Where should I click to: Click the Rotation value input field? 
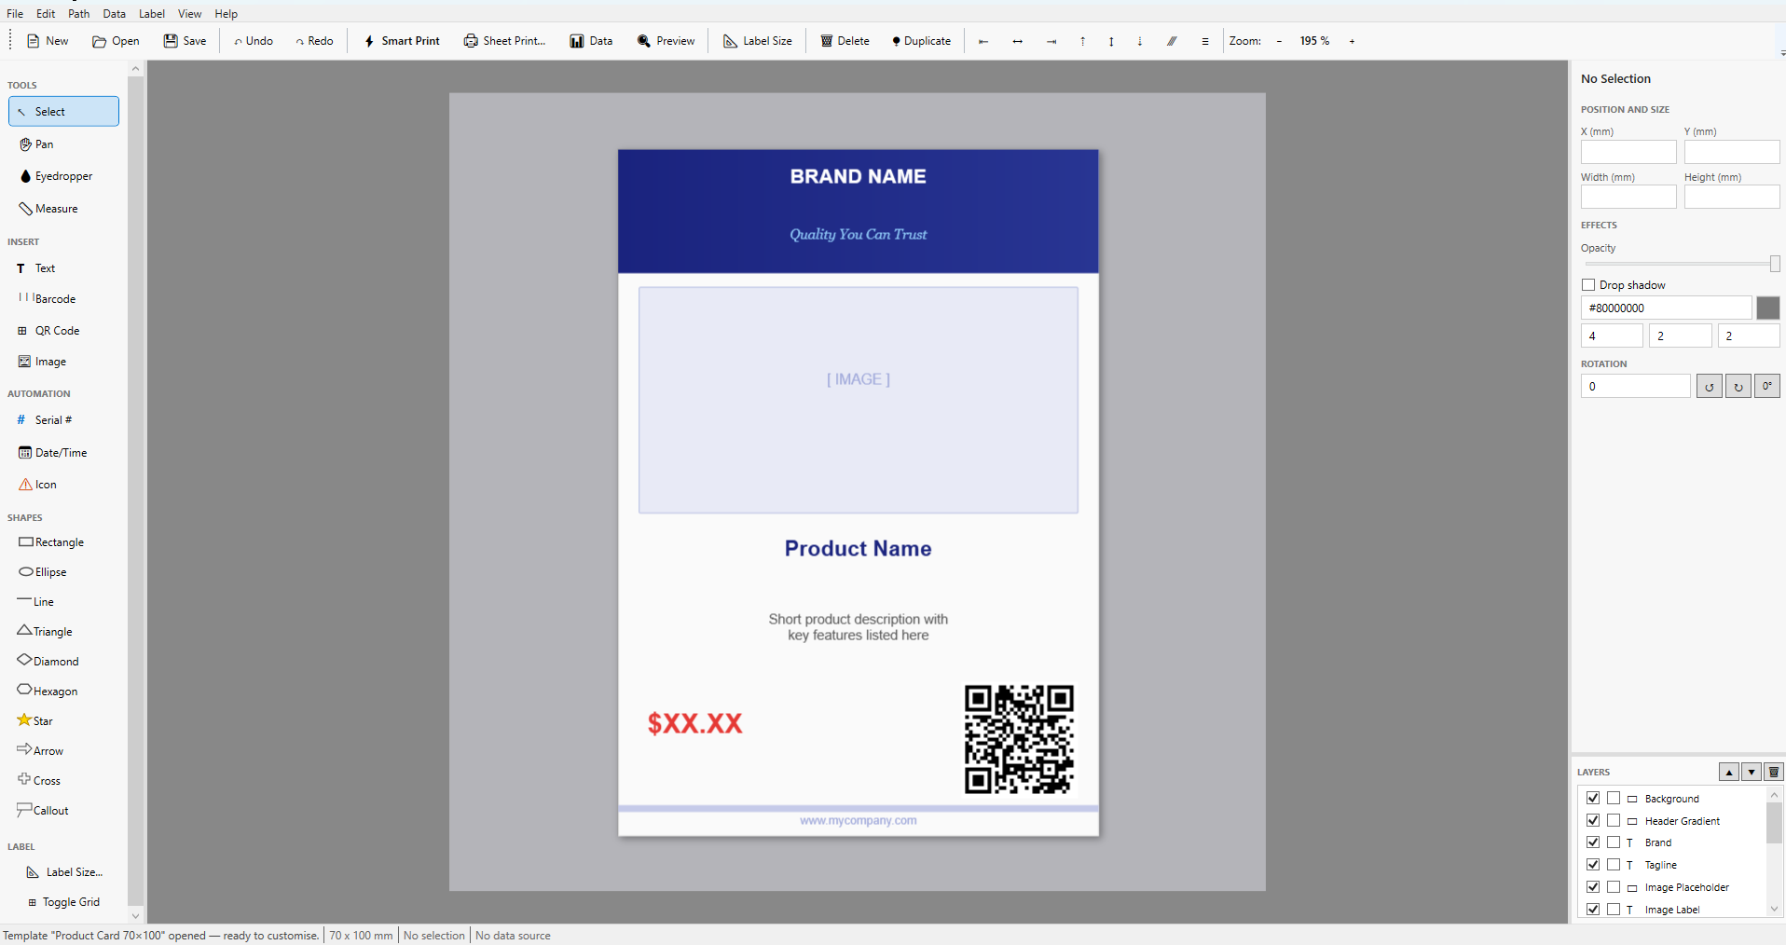click(x=1635, y=387)
